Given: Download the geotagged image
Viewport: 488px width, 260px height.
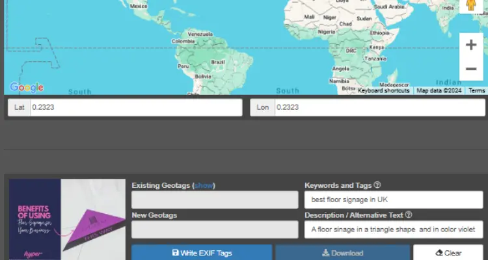Looking at the screenshot, I should click(343, 253).
